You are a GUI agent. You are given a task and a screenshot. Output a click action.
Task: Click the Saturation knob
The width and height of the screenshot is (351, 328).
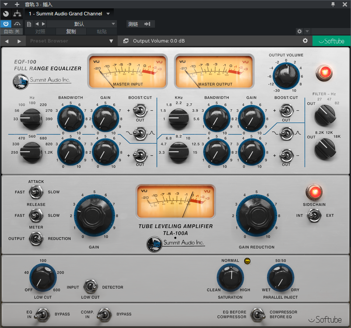(x=230, y=278)
